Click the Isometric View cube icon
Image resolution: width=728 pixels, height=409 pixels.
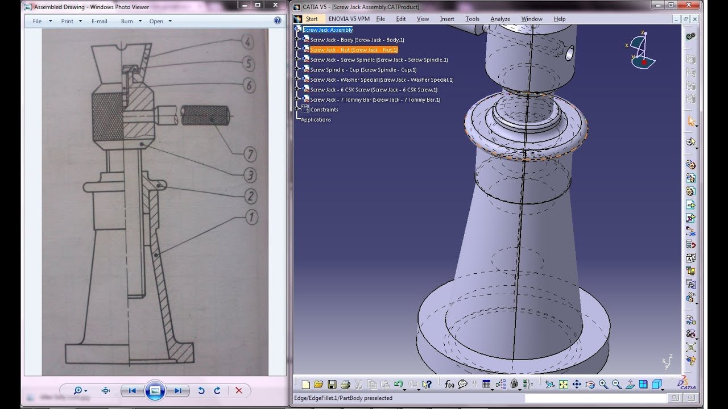pyautogui.click(x=656, y=384)
